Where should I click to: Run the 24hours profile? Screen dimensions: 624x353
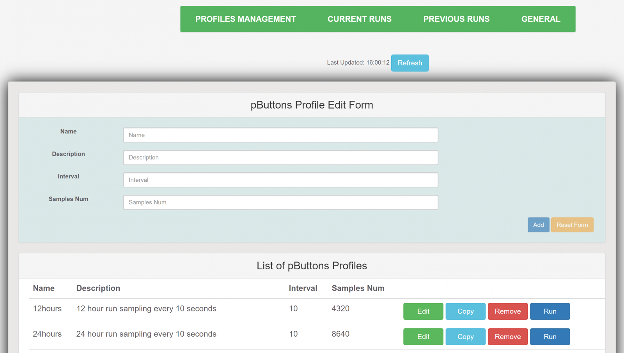[550, 337]
